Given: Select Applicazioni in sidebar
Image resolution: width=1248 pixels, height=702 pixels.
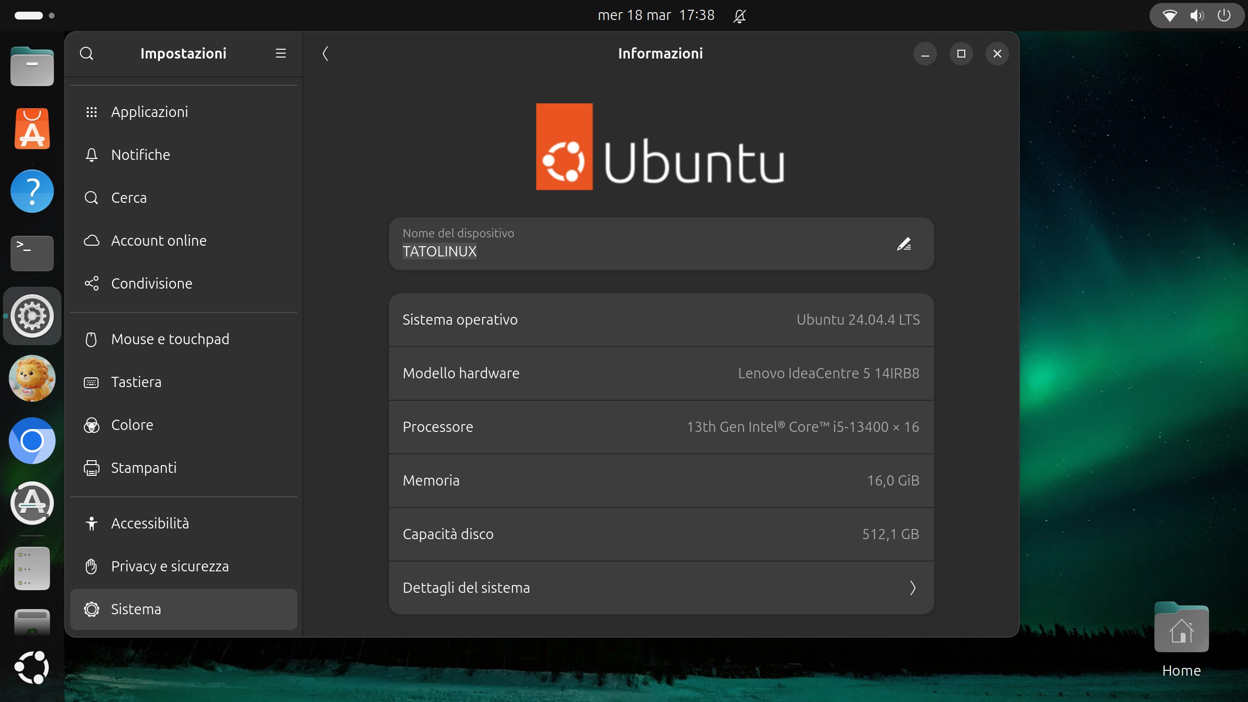Looking at the screenshot, I should click(149, 112).
